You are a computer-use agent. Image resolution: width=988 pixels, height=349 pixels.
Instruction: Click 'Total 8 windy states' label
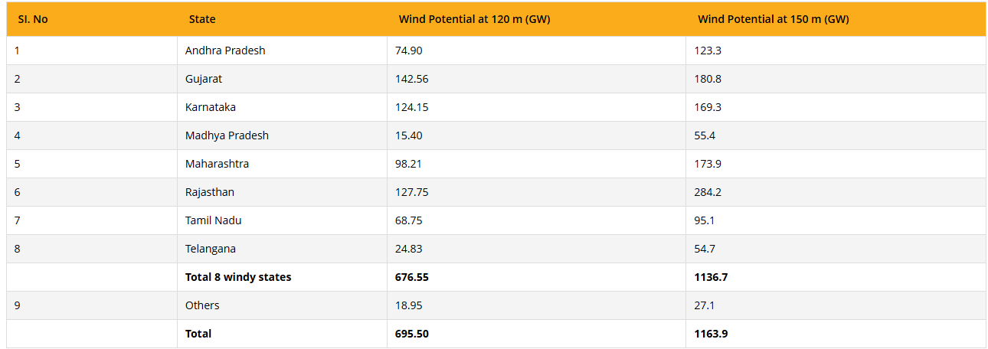(238, 277)
